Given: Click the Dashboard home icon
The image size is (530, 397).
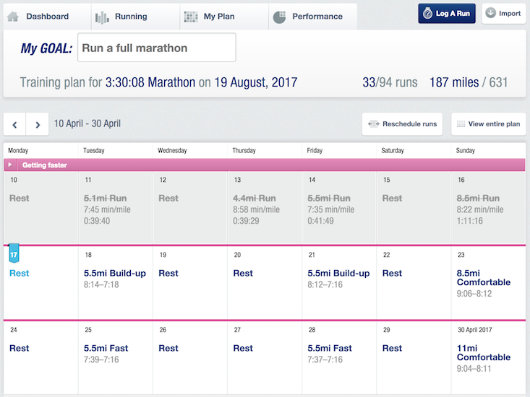Looking at the screenshot, I should [13, 17].
